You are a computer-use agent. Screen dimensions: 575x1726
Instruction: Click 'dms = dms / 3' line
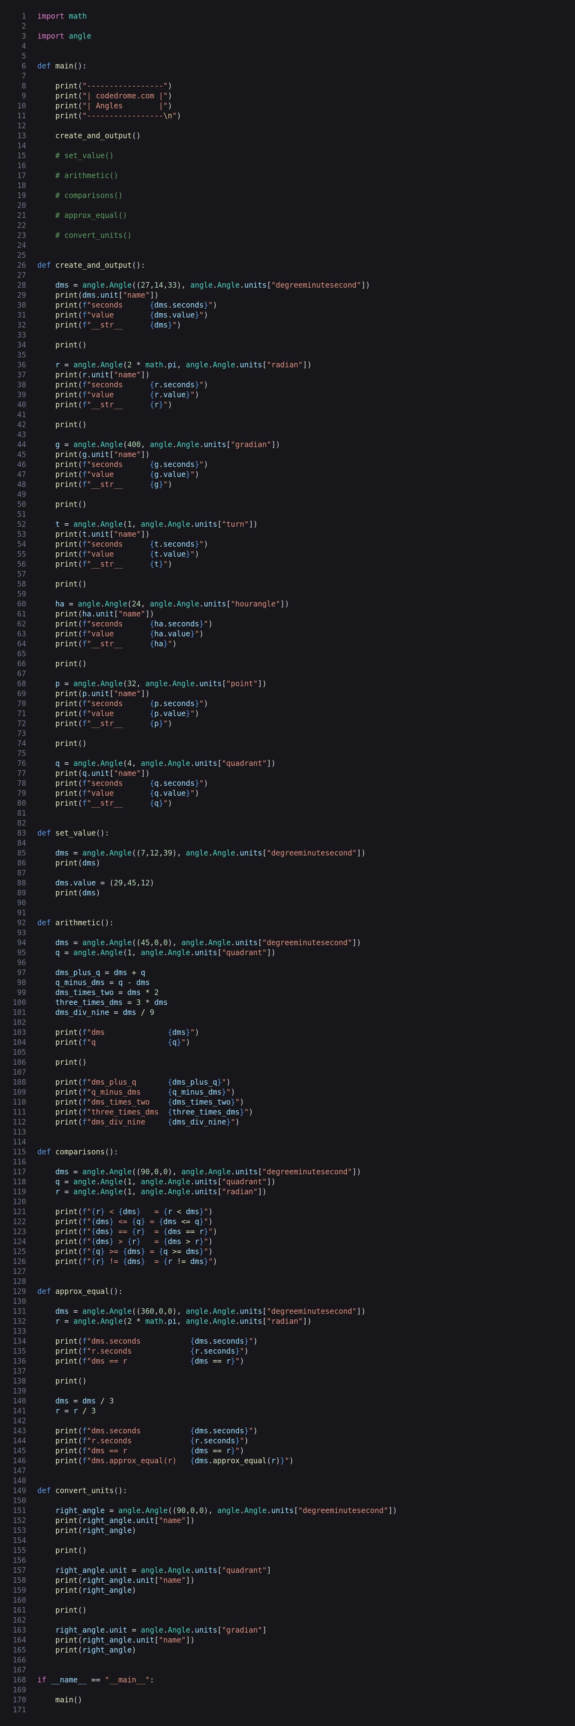tap(84, 1401)
